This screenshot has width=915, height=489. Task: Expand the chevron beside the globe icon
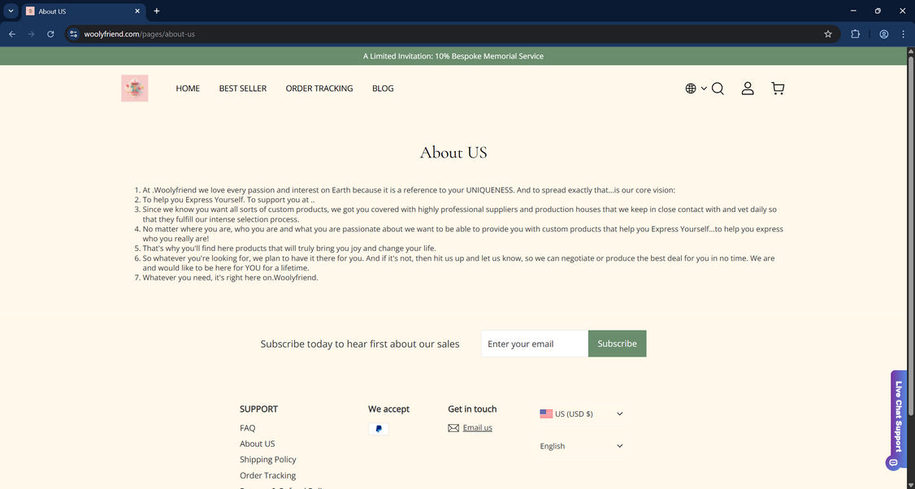point(704,89)
